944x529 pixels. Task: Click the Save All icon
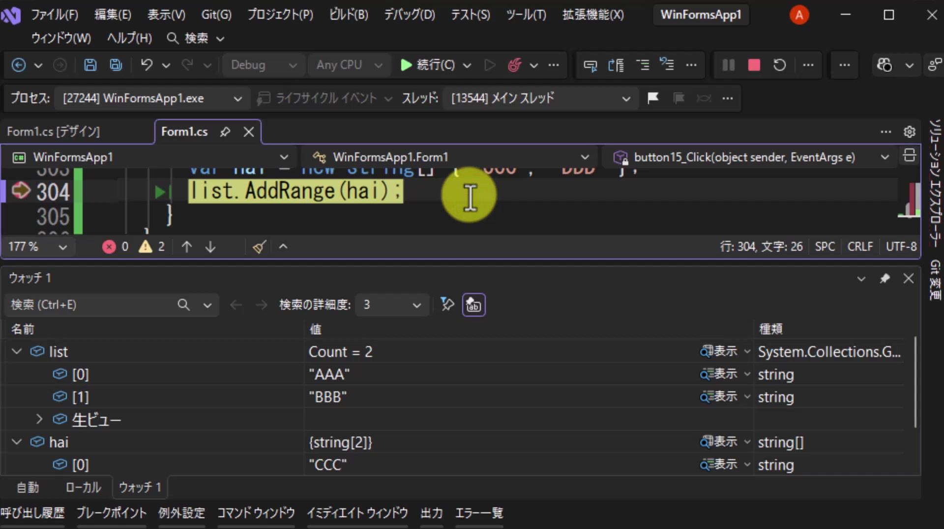[116, 65]
